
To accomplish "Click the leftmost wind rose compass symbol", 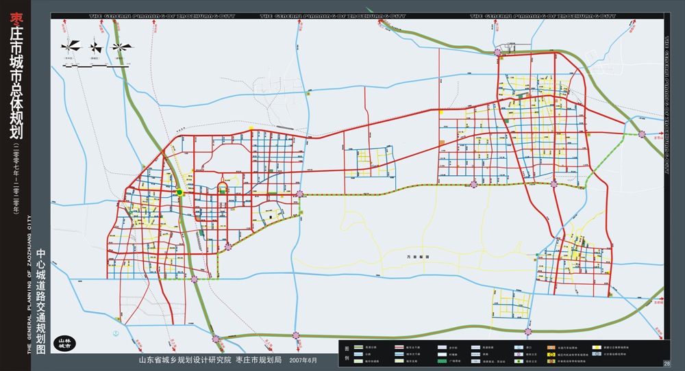I will [71, 47].
